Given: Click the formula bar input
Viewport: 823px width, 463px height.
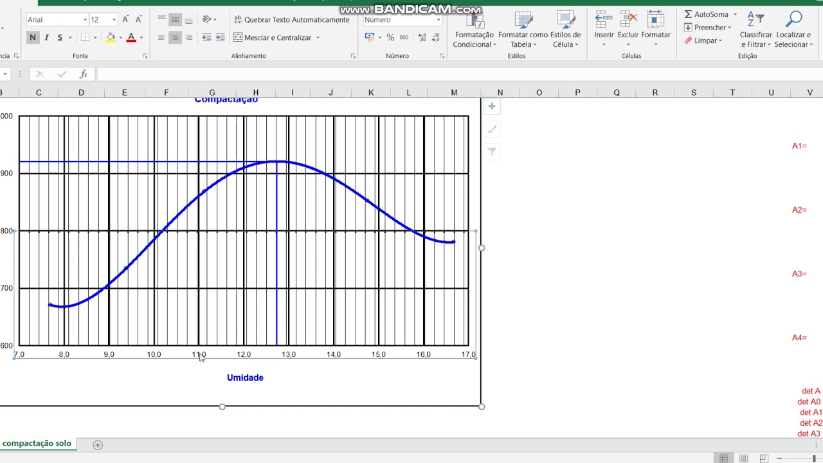Looking at the screenshot, I should tap(459, 75).
